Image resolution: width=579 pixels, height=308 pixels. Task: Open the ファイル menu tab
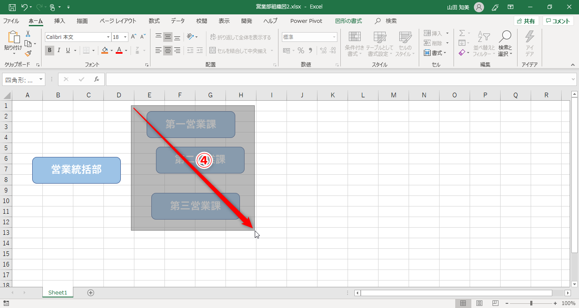pyautogui.click(x=11, y=21)
